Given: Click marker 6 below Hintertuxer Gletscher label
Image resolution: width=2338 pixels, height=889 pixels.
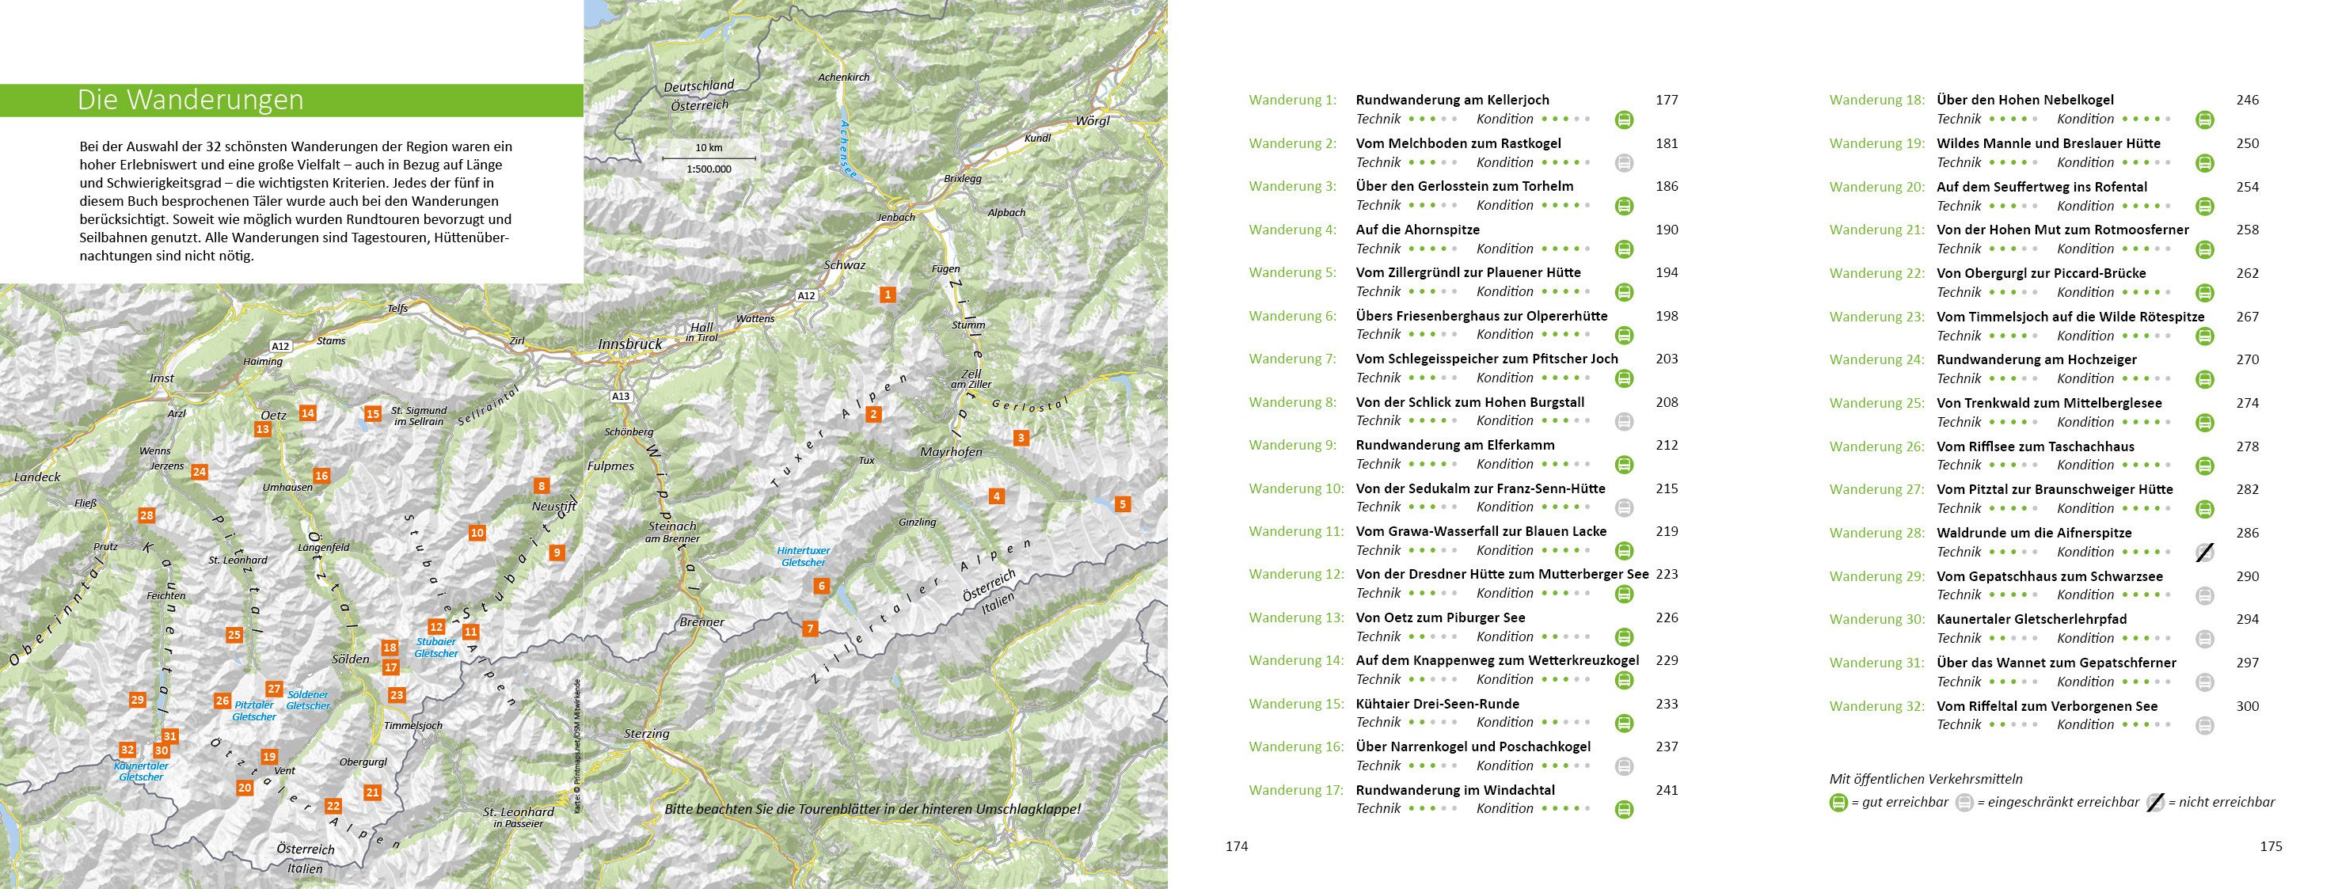Looking at the screenshot, I should tap(821, 586).
